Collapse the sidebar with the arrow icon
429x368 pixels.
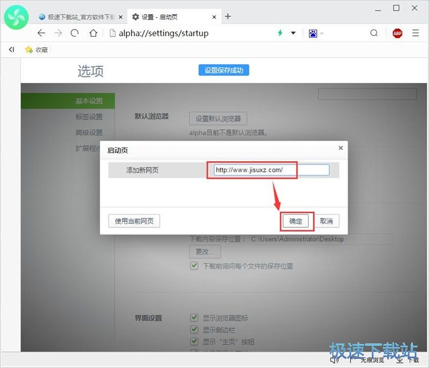tap(11, 50)
